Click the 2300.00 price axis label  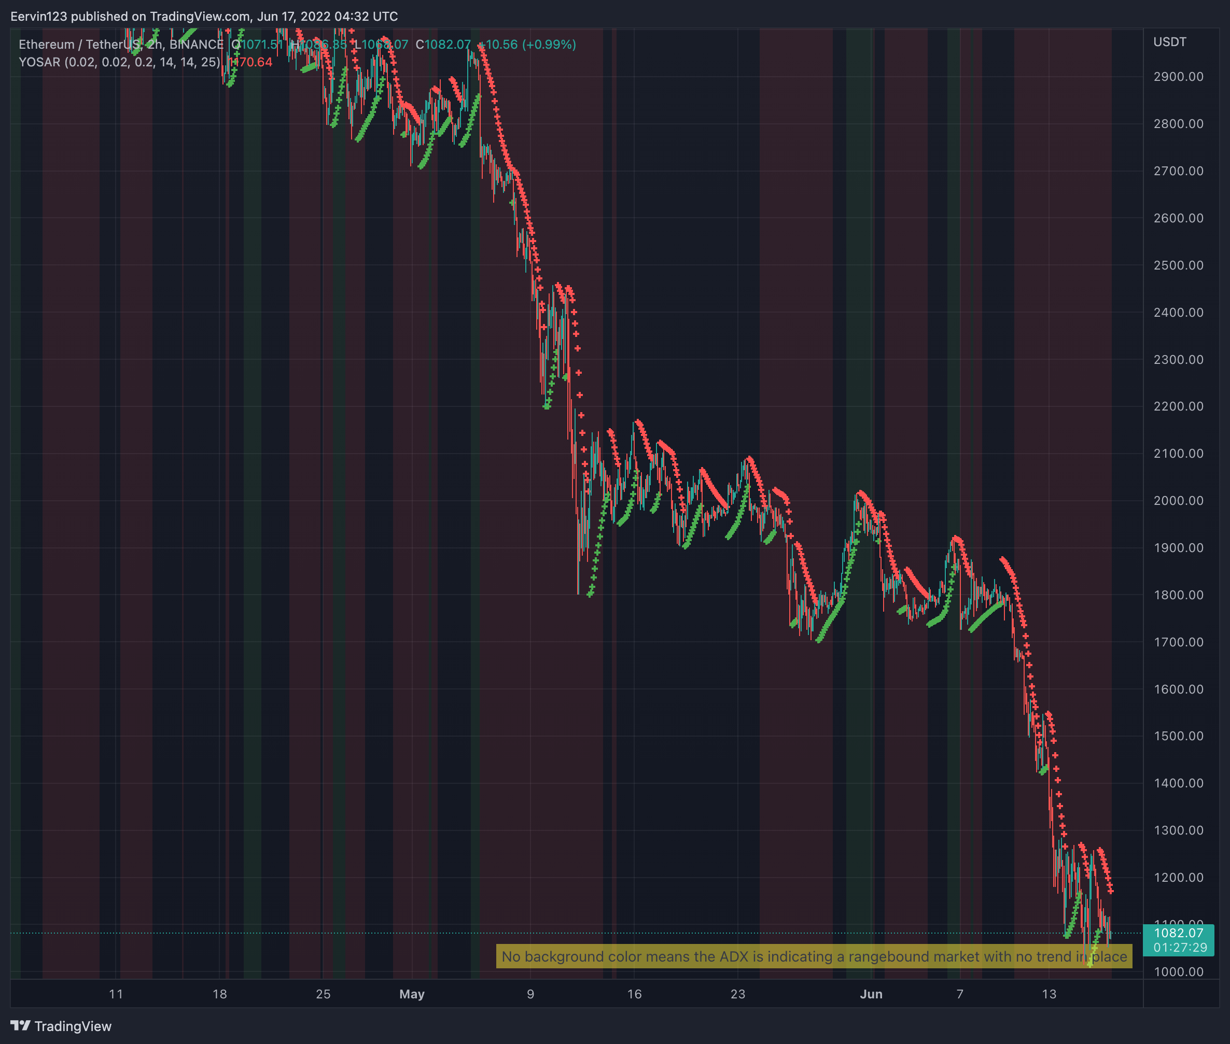tap(1178, 359)
